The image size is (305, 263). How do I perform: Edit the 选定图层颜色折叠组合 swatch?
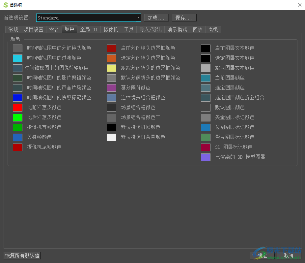click(206, 98)
